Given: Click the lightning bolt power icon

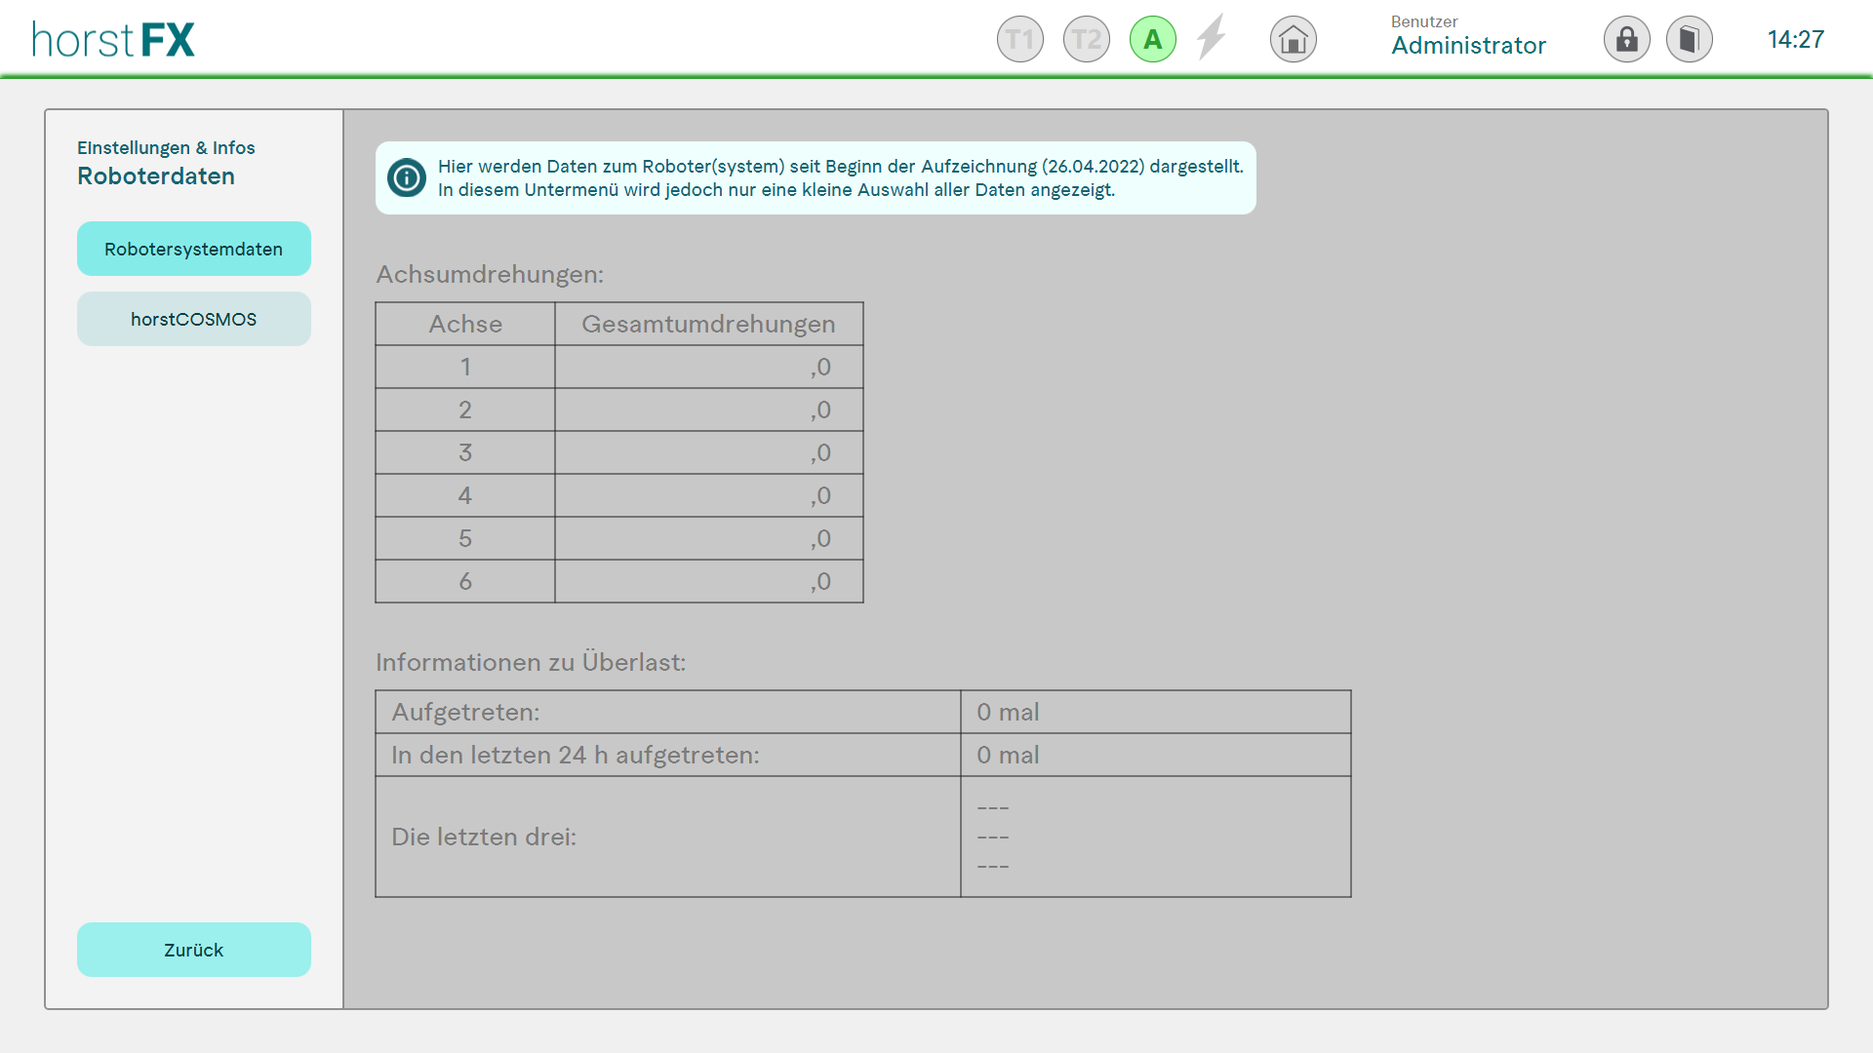Looking at the screenshot, I should pos(1212,38).
